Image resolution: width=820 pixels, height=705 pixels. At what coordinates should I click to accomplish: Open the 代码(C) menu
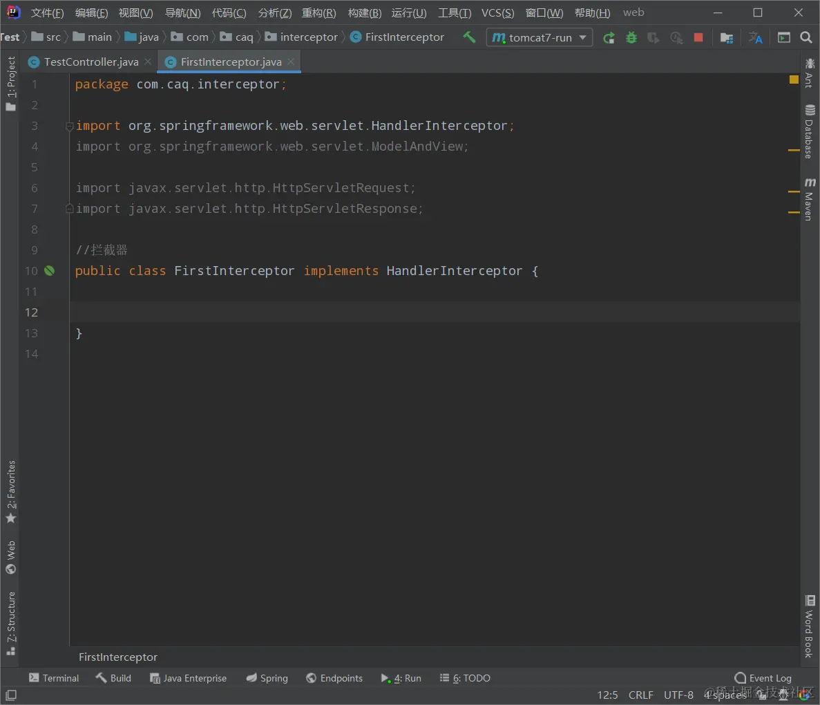pyautogui.click(x=229, y=12)
